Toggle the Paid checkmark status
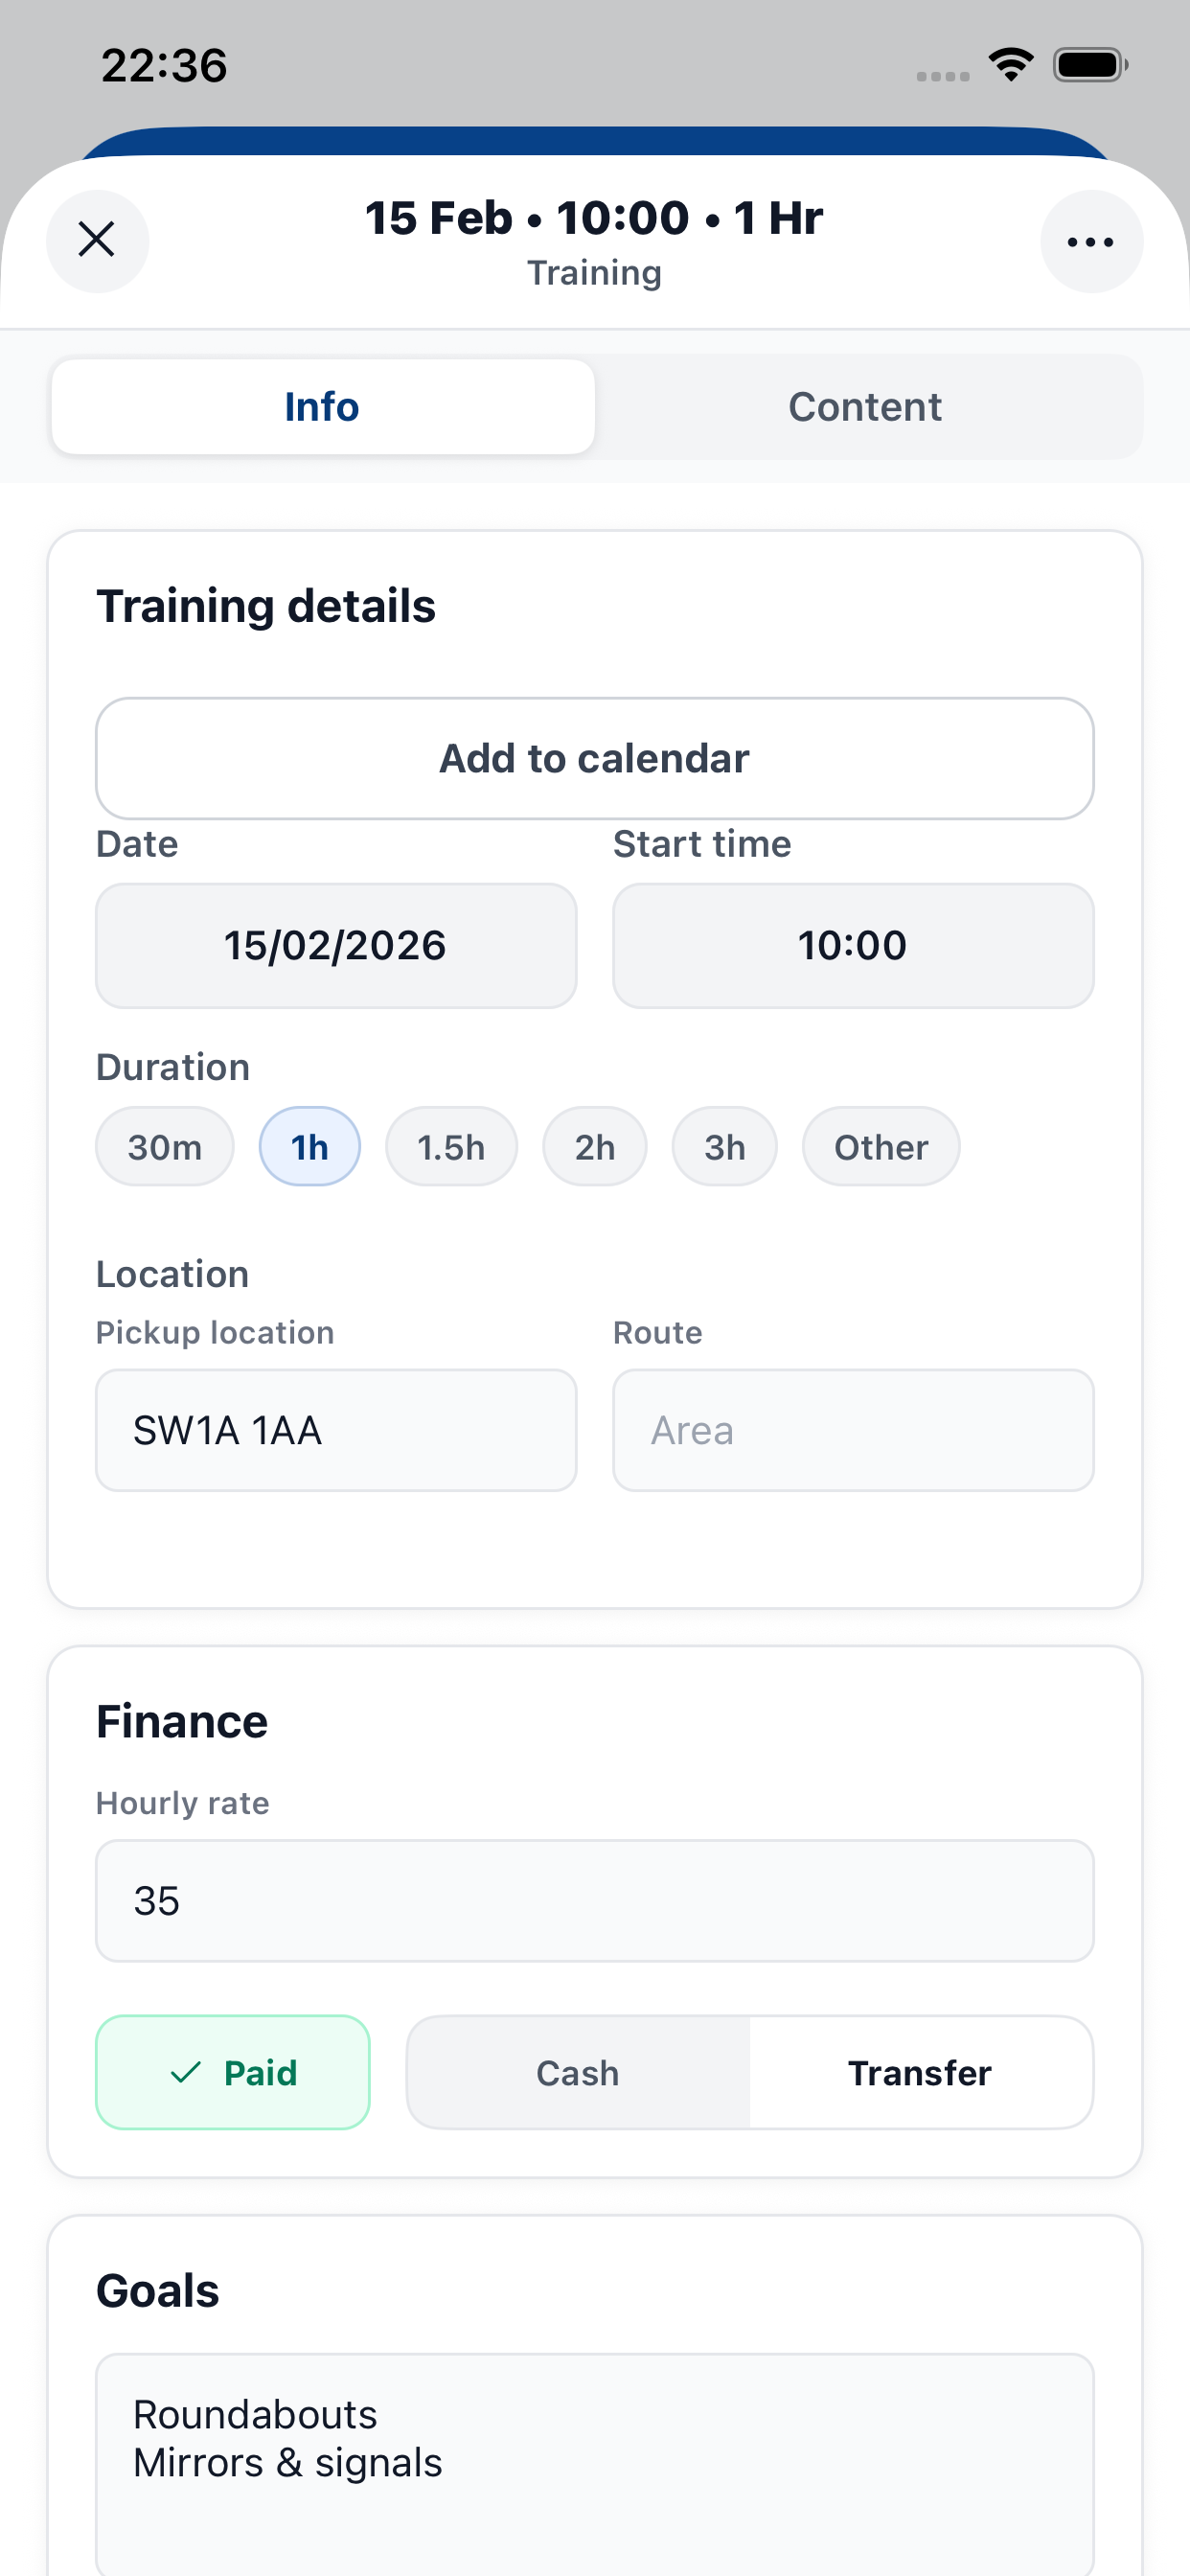The width and height of the screenshot is (1190, 2576). (233, 2072)
